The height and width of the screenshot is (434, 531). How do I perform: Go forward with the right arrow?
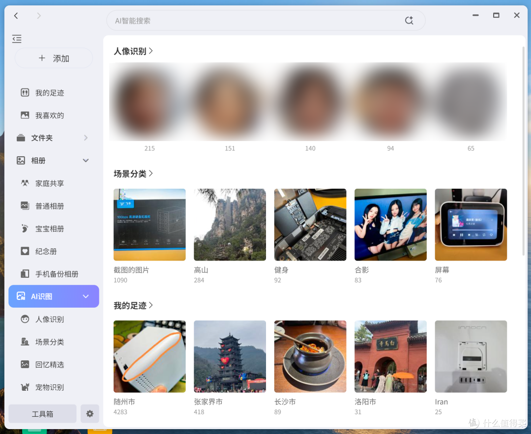click(x=39, y=16)
